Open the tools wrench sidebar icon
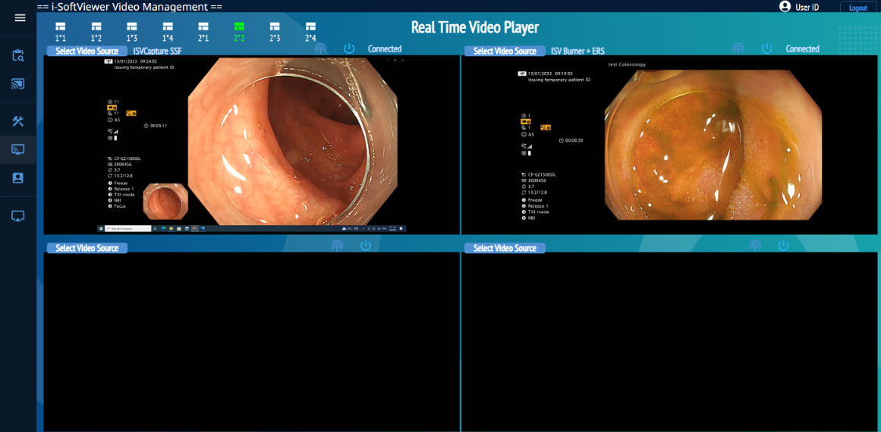The width and height of the screenshot is (881, 432). pyautogui.click(x=18, y=121)
